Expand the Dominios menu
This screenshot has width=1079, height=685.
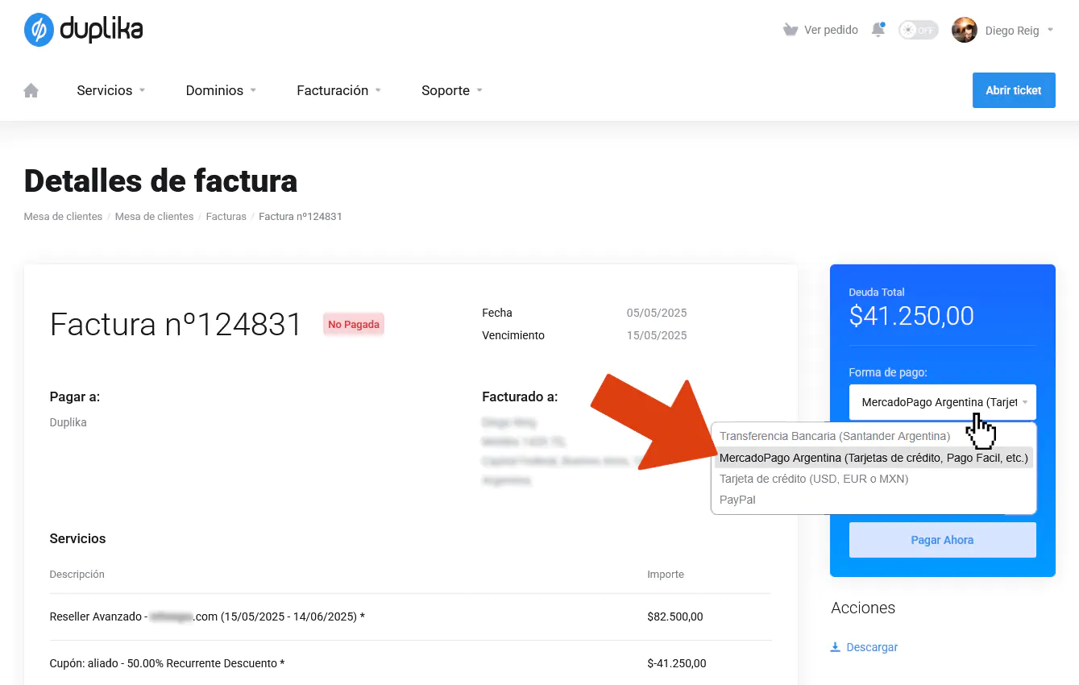[x=221, y=90]
